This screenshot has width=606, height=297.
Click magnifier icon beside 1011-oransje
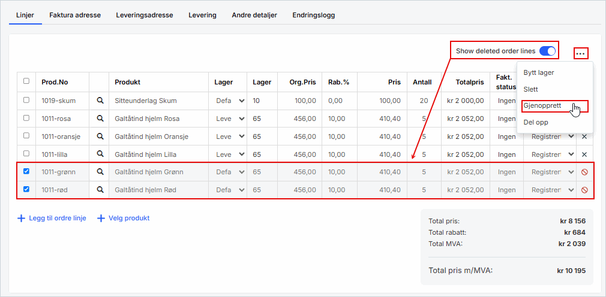point(100,137)
